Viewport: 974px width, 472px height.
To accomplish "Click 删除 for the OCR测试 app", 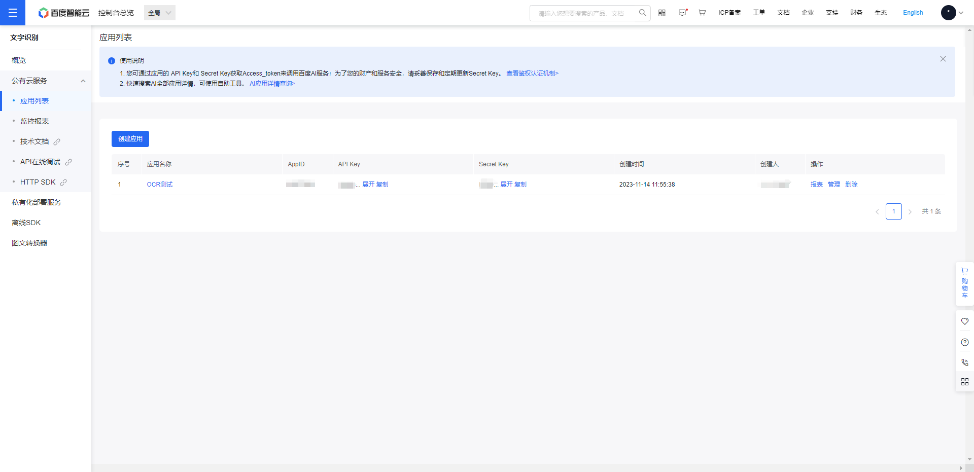I will (851, 185).
